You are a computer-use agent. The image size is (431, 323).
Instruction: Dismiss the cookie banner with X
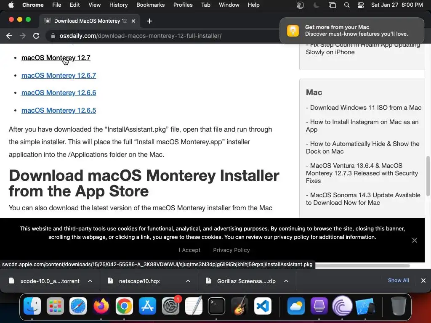pyautogui.click(x=415, y=240)
